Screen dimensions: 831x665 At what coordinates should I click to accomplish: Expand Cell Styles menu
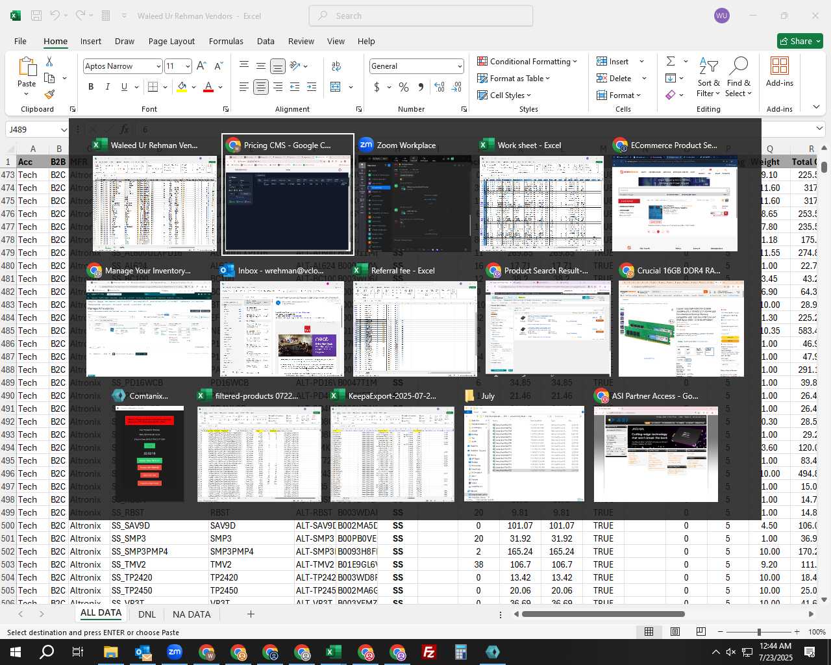coord(504,95)
